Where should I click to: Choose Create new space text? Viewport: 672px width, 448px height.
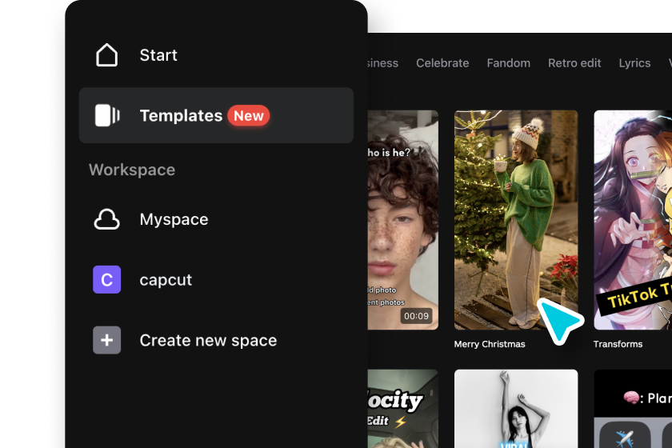tap(208, 340)
